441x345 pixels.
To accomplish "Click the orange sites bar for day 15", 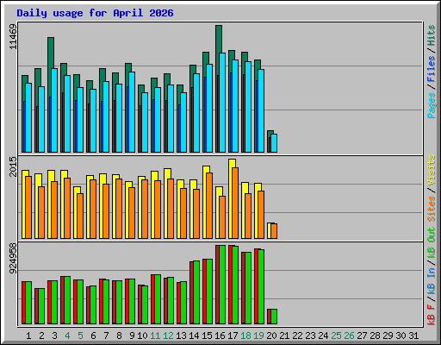I will click(209, 205).
